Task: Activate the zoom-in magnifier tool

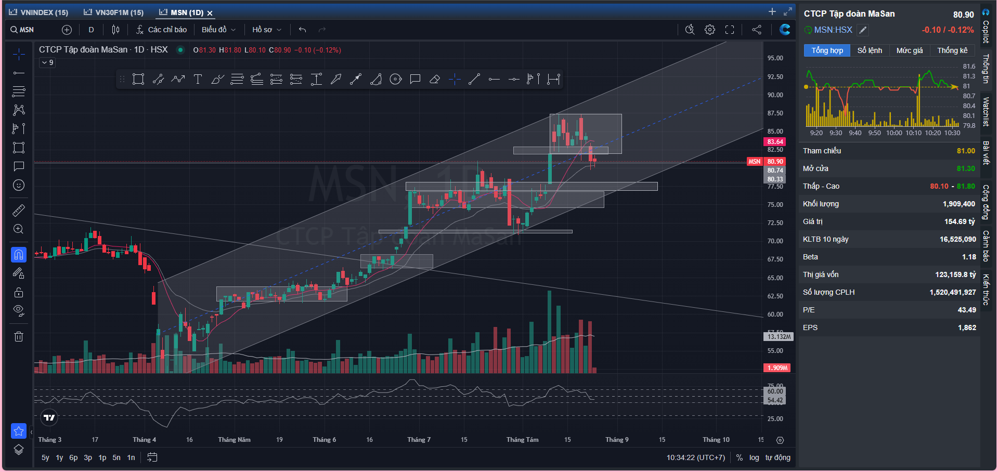Action: coord(19,229)
